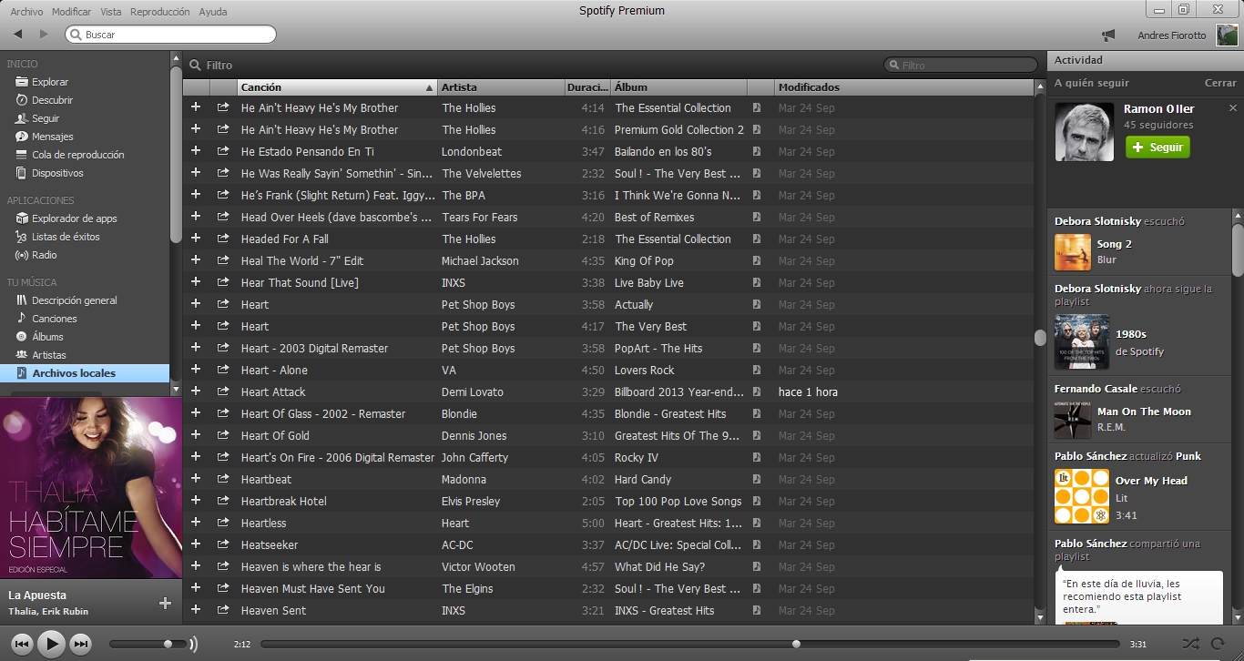Open Thalia Habítame Siempre album cover
Screen dimensions: 1244x661
[x=91, y=487]
